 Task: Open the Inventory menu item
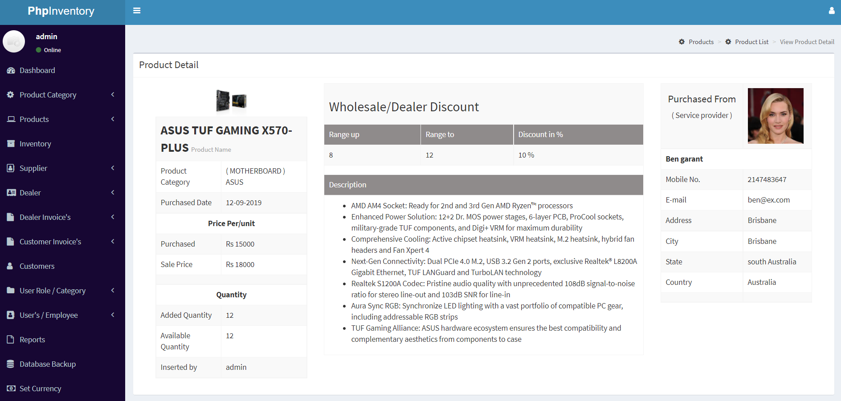(x=62, y=144)
